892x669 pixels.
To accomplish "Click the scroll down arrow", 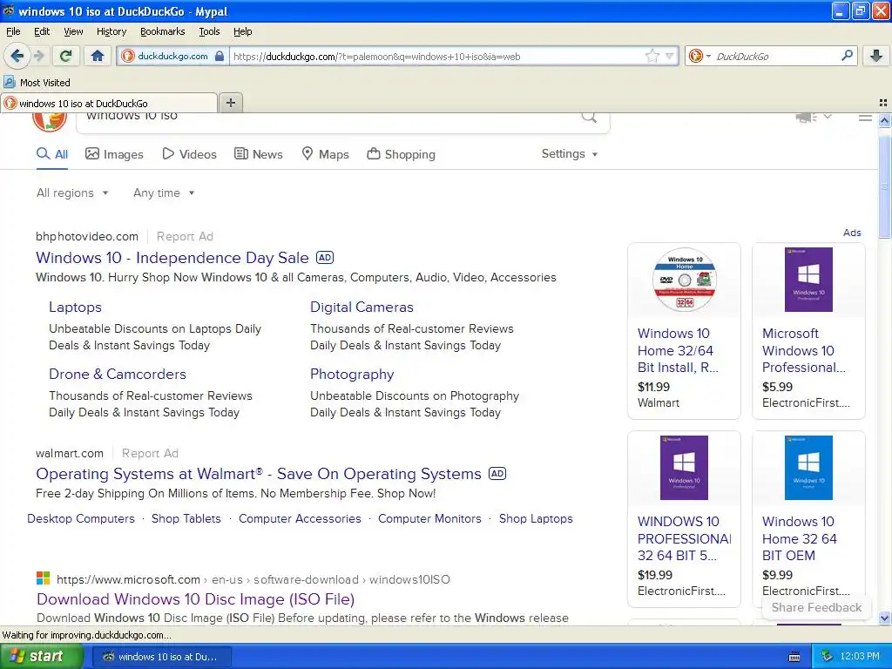I will [x=884, y=618].
